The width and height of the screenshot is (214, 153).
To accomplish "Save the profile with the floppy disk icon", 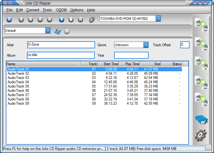I will (x=57, y=32).
